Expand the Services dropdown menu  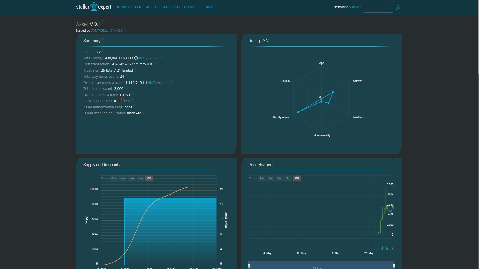coord(193,7)
